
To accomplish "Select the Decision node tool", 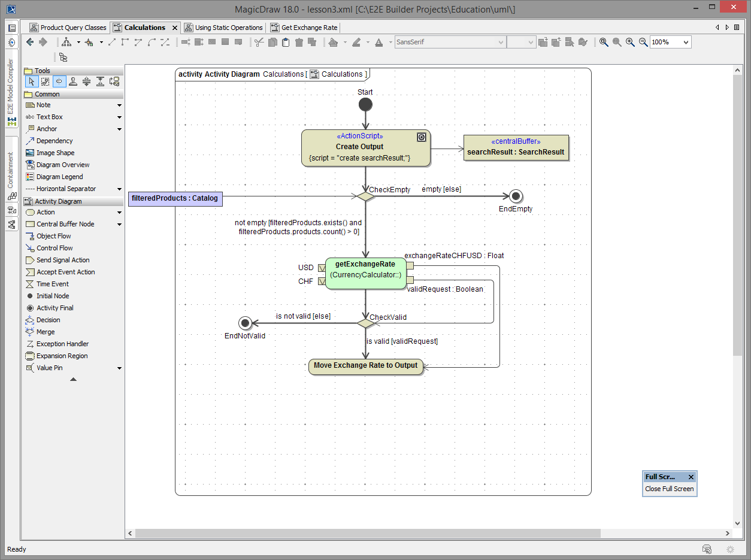I will coord(48,320).
